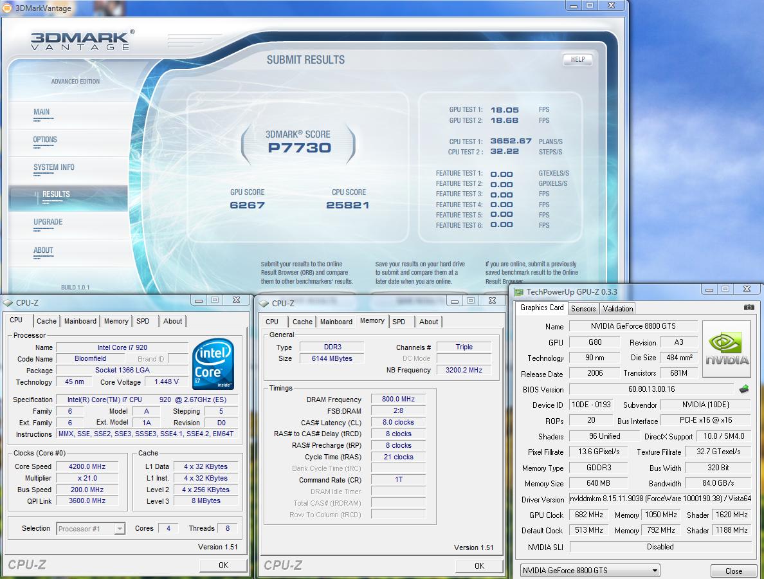This screenshot has height=579, width=764.
Task: Open UPGRADE in the 3DMark sidebar
Action: pyautogui.click(x=48, y=222)
